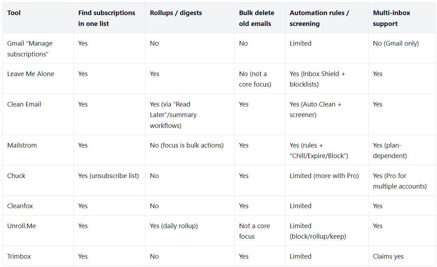The width and height of the screenshot is (437, 267).
Task: Click "Yes (Inbox Shield + blocklists)" cell
Action: 317,79
